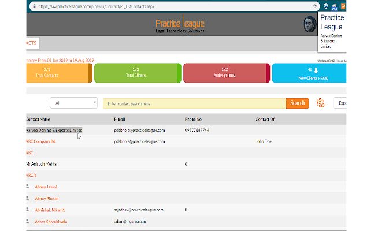Screen dimensions: 370x231
Task: Click the padlock icon in address bar
Action: (35, 6)
